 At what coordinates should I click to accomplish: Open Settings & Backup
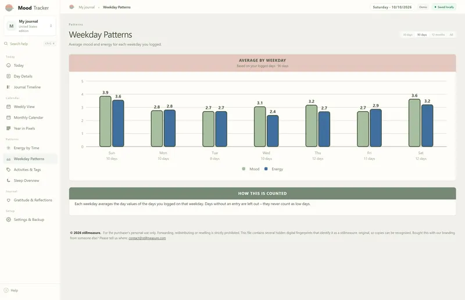coord(30,220)
